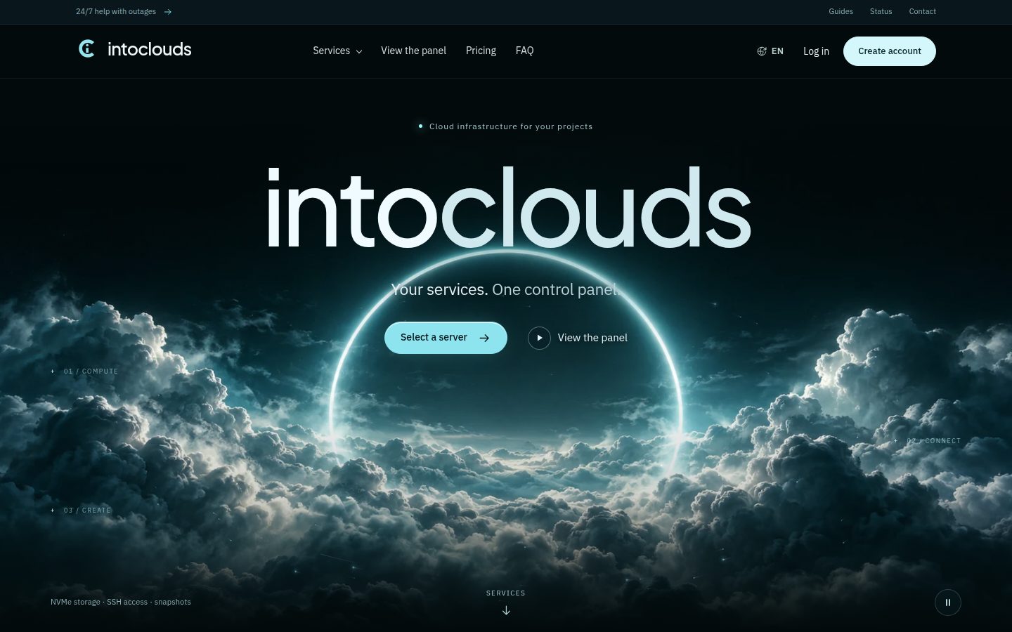Click arrow icon in Select a server

pos(484,338)
